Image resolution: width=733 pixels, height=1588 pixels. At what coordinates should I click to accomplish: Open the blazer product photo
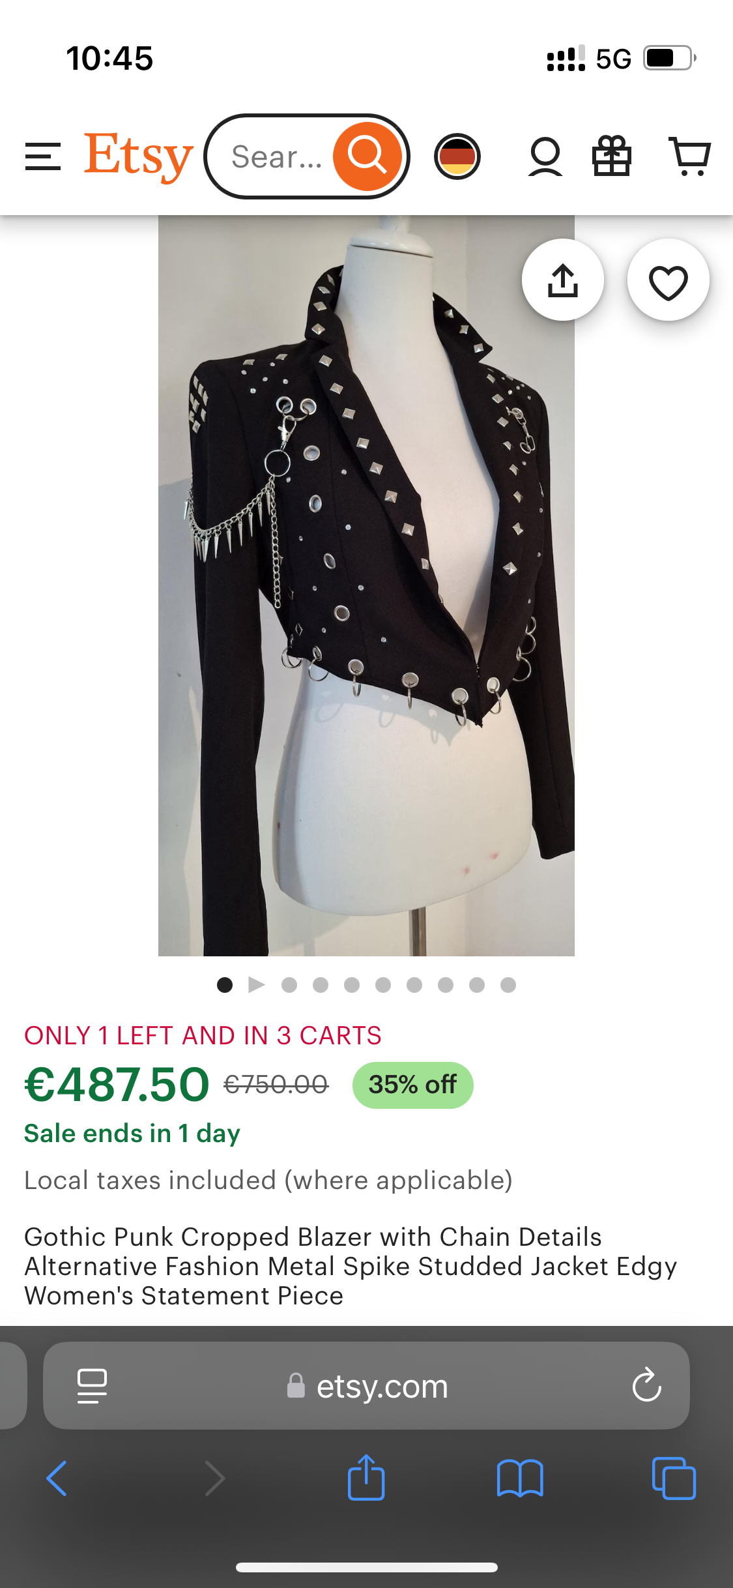(x=366, y=585)
